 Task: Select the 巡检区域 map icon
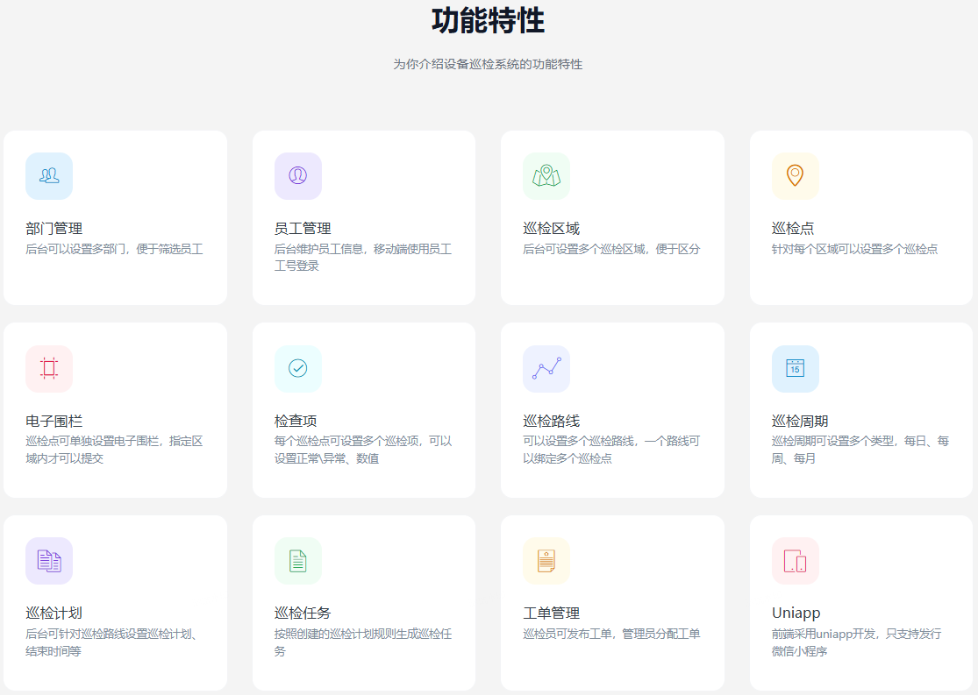(x=546, y=176)
